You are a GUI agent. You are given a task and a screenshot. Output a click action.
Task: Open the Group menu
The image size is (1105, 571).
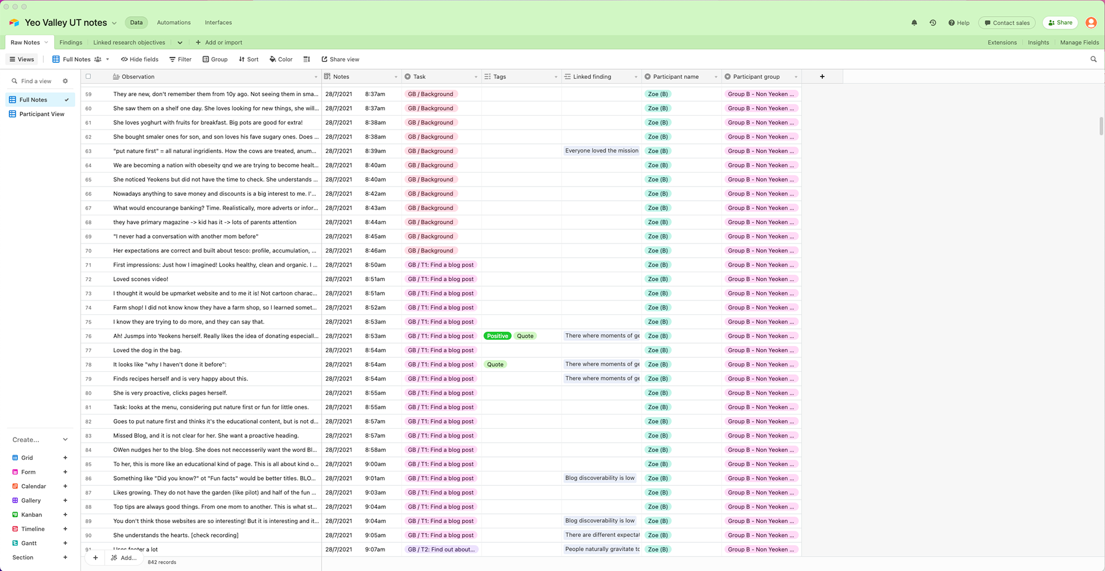215,59
